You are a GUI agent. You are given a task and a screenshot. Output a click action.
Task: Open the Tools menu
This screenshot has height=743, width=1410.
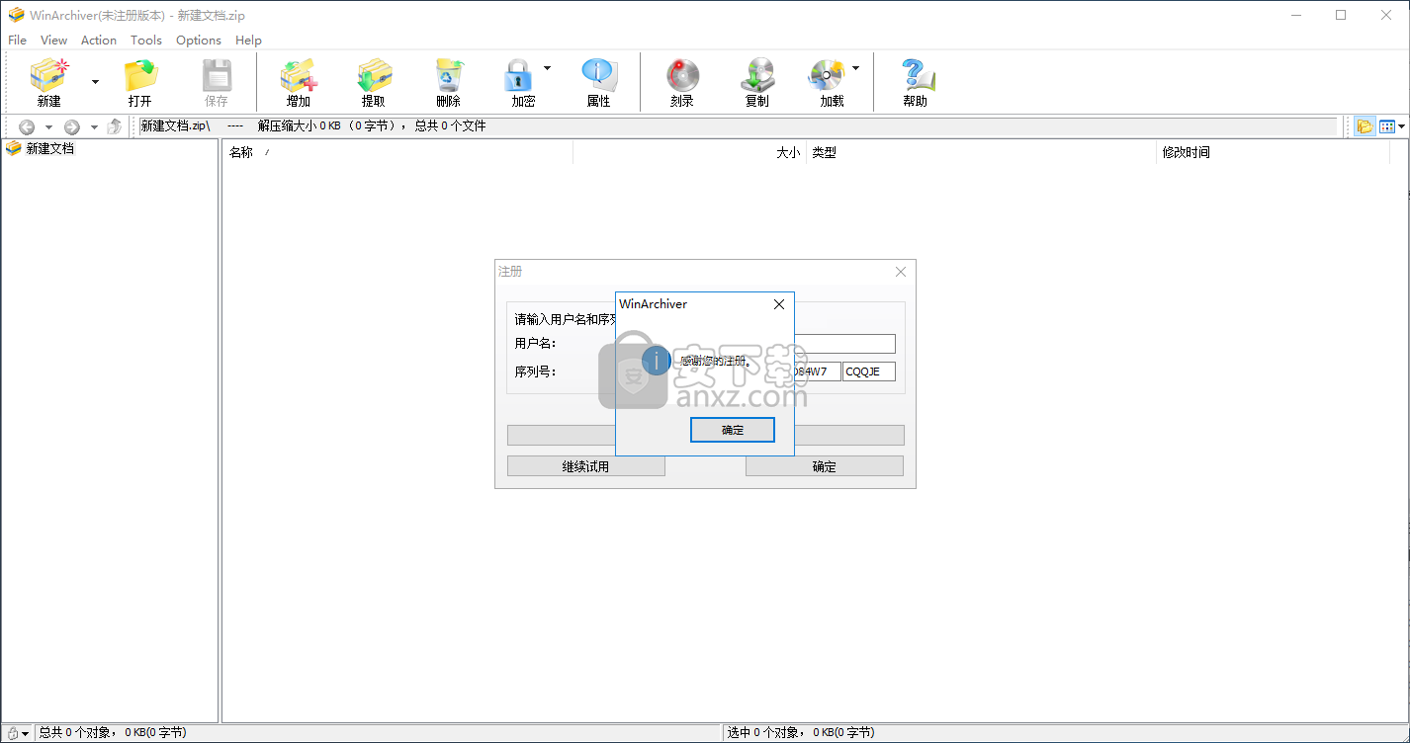point(146,41)
